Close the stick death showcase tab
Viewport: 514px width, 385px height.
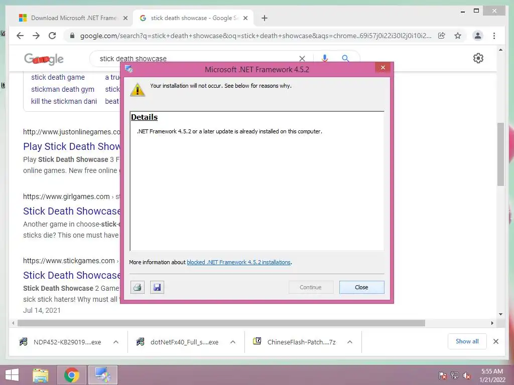pyautogui.click(x=245, y=18)
